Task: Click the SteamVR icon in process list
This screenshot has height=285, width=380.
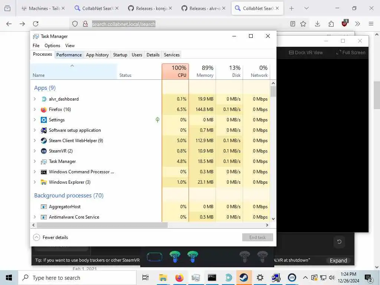Action: point(44,151)
